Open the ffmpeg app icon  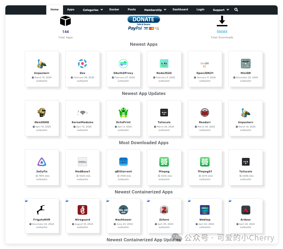tap(164, 162)
